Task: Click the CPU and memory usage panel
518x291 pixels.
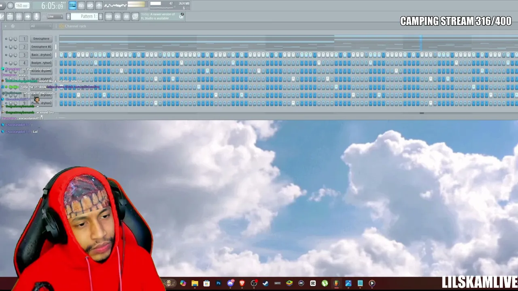Action: 170,5
